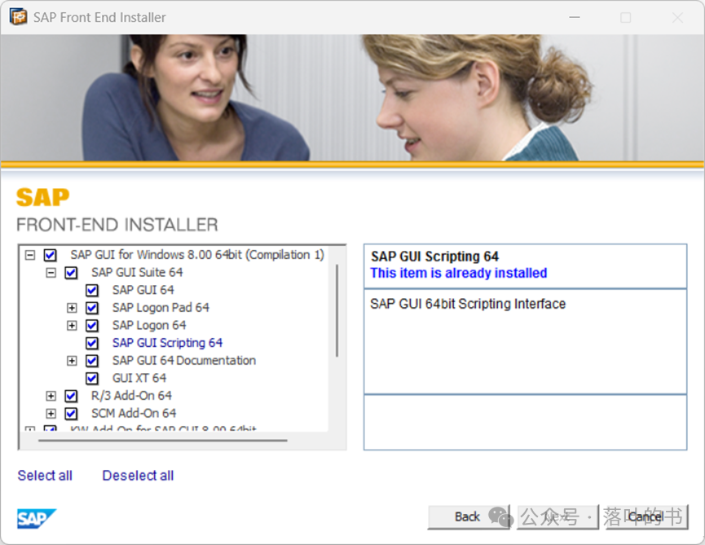Click the component tree vertical scrollbar
This screenshot has width=705, height=545.
click(x=337, y=311)
